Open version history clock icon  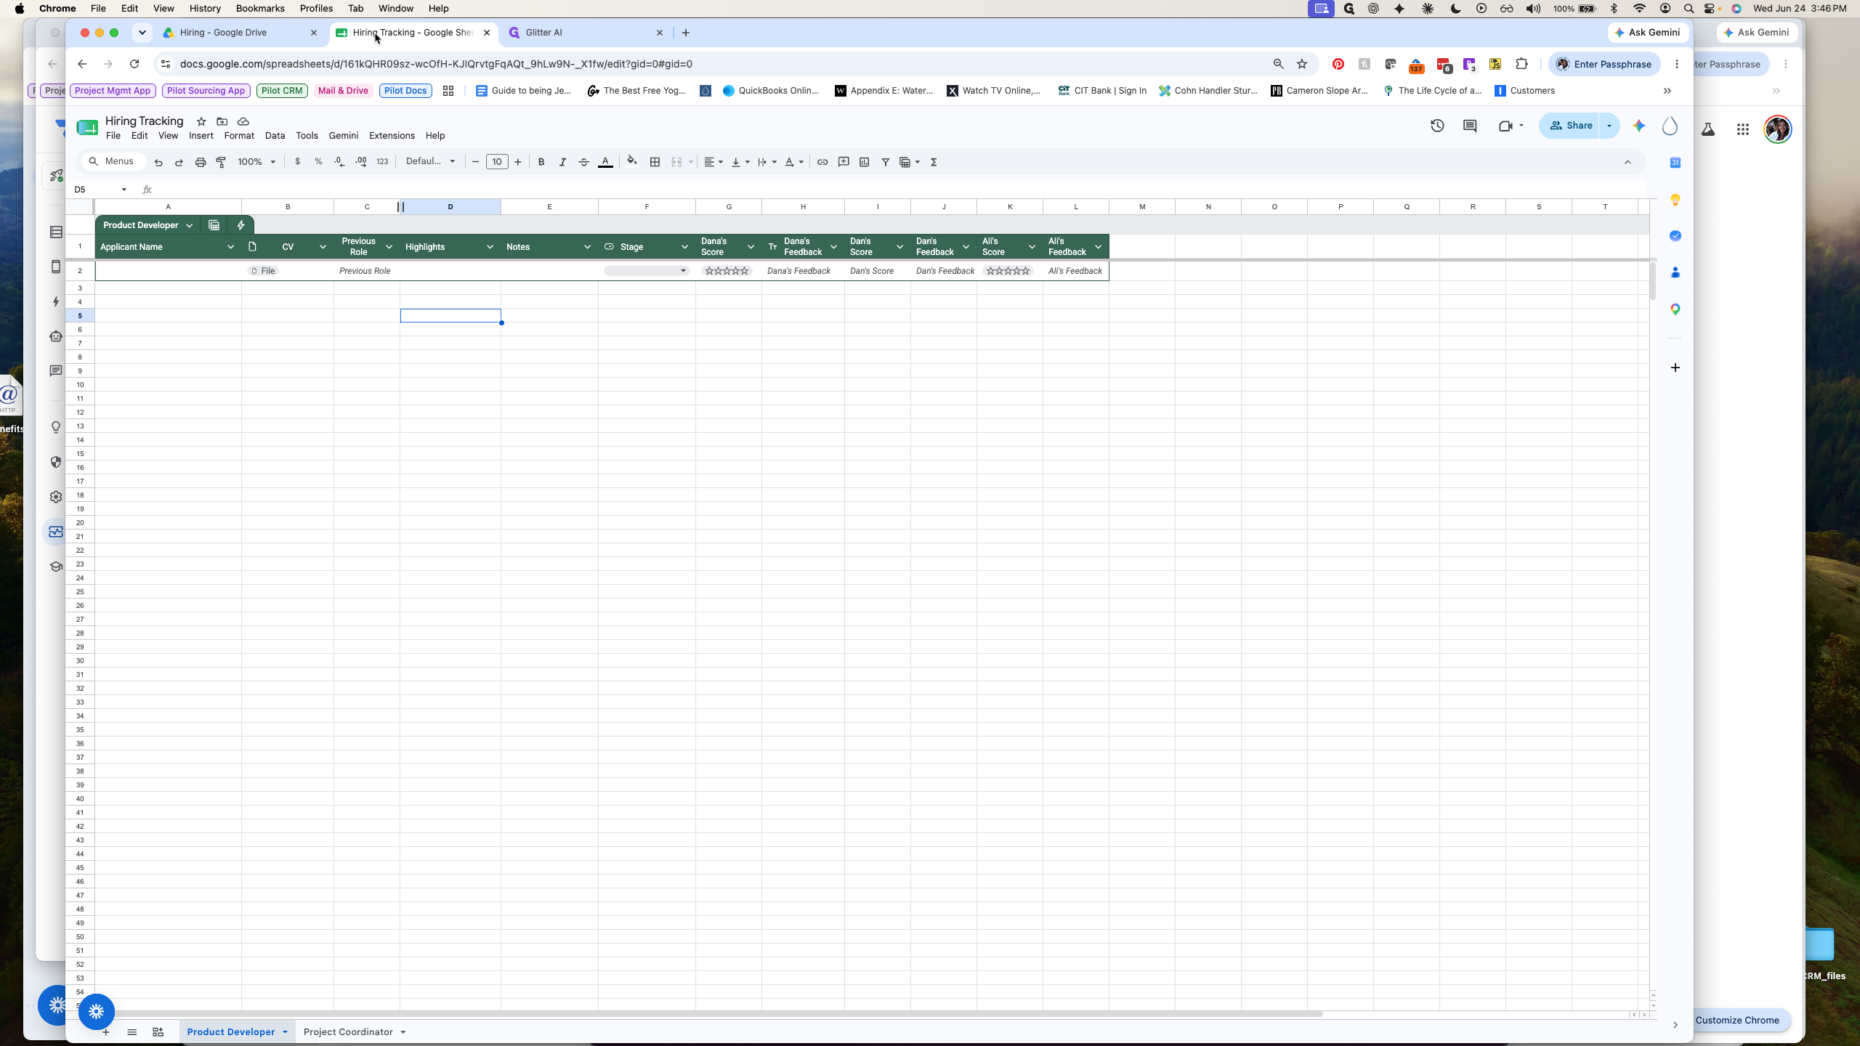point(1437,126)
